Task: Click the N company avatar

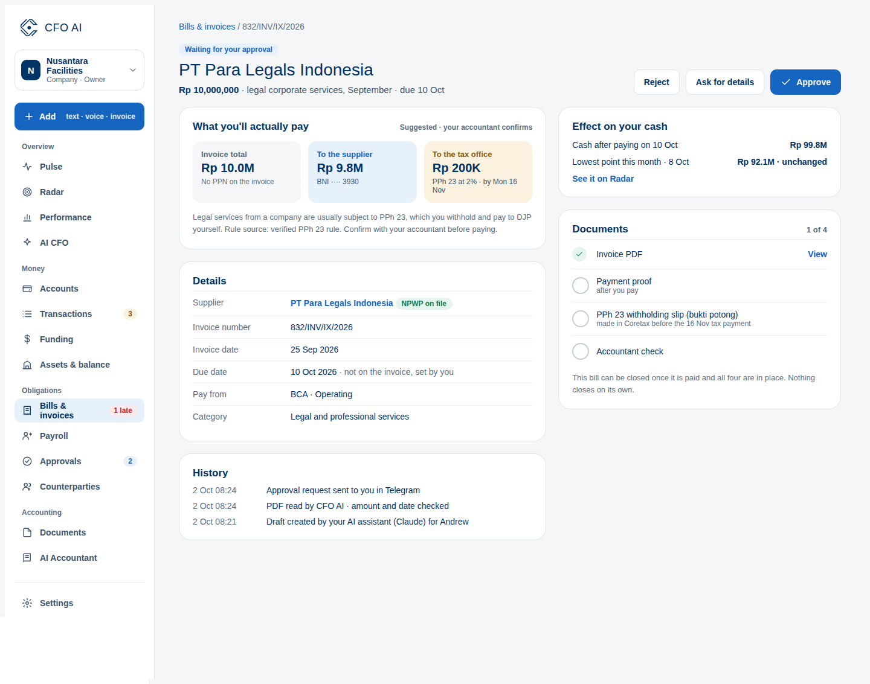Action: tap(31, 70)
